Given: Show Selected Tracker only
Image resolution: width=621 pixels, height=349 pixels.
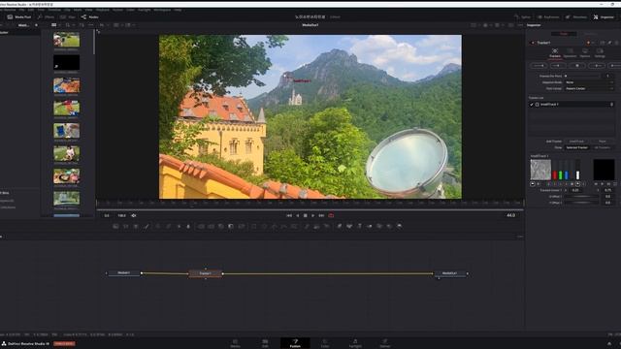Looking at the screenshot, I should click(x=576, y=147).
